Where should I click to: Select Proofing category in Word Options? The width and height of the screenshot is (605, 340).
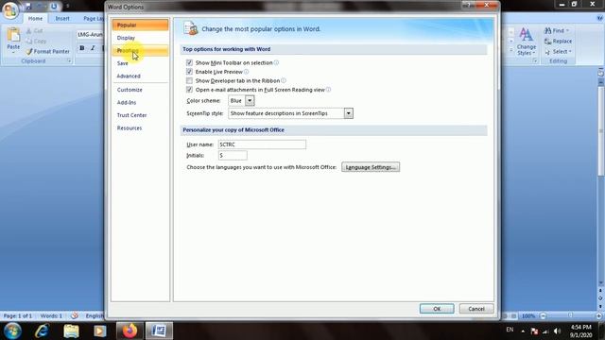141,50
